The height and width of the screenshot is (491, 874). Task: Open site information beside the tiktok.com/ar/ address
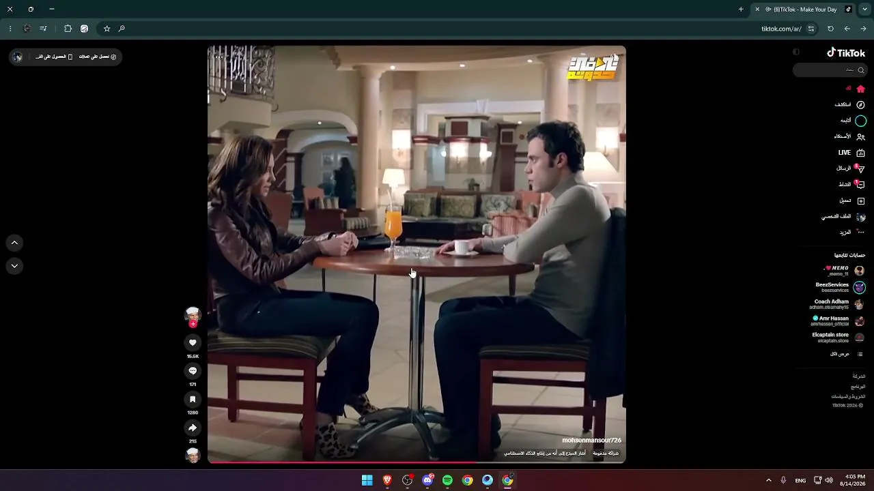coord(811,29)
